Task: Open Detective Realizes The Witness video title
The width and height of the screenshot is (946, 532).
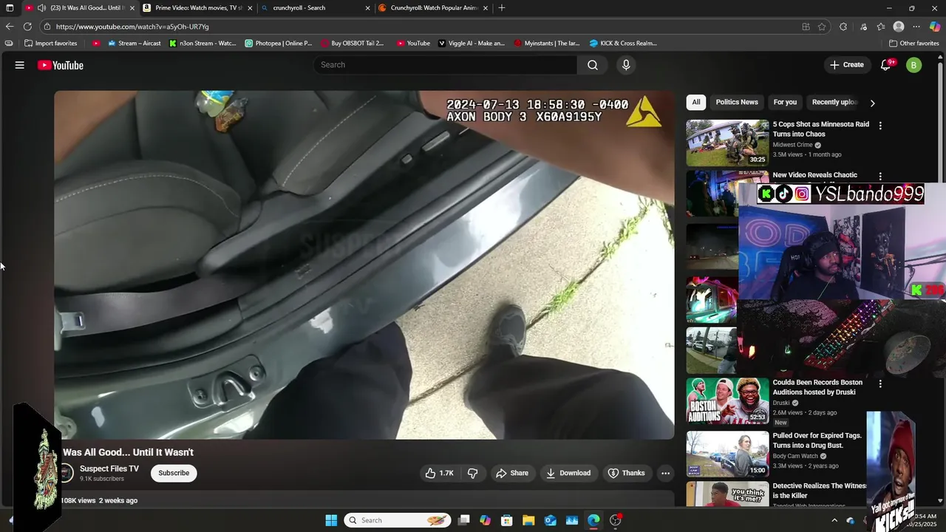Action: click(820, 491)
